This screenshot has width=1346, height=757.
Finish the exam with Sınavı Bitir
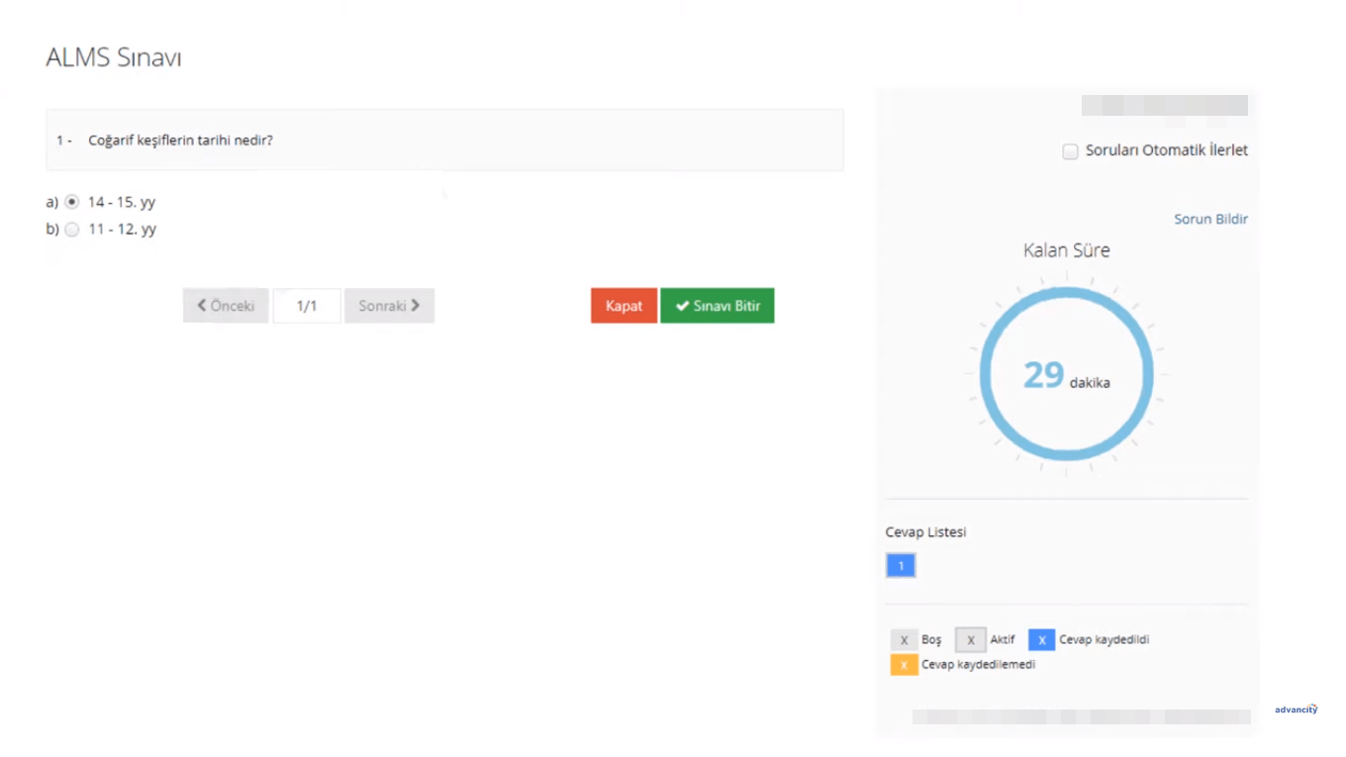[x=717, y=306]
